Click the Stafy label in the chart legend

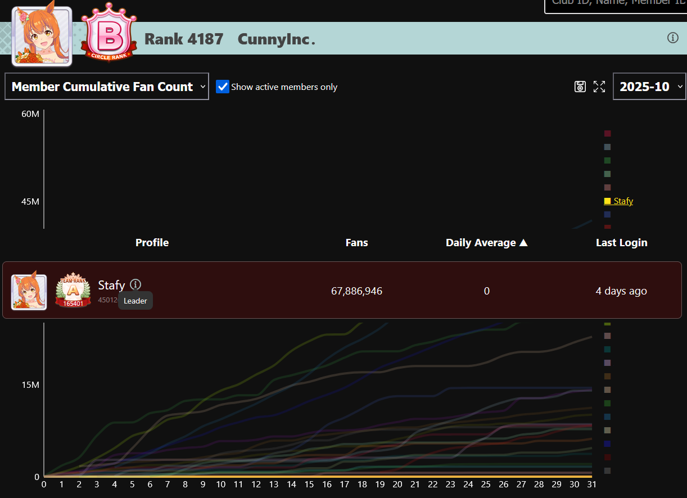tap(623, 201)
